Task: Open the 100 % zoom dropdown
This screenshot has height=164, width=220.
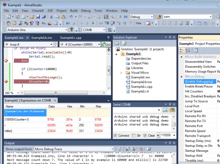Action: (x=18, y=93)
